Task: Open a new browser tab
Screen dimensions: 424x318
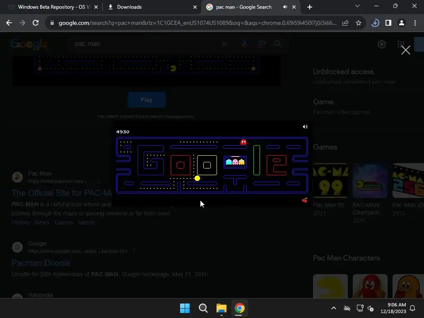Action: pyautogui.click(x=310, y=7)
